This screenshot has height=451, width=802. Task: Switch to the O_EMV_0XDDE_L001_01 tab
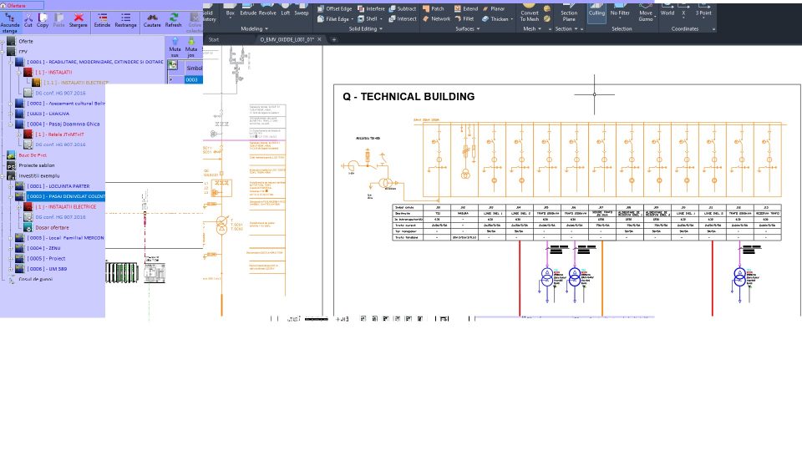point(287,39)
